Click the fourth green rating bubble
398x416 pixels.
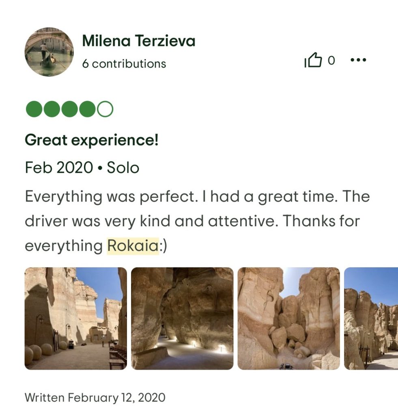pyautogui.click(x=87, y=109)
